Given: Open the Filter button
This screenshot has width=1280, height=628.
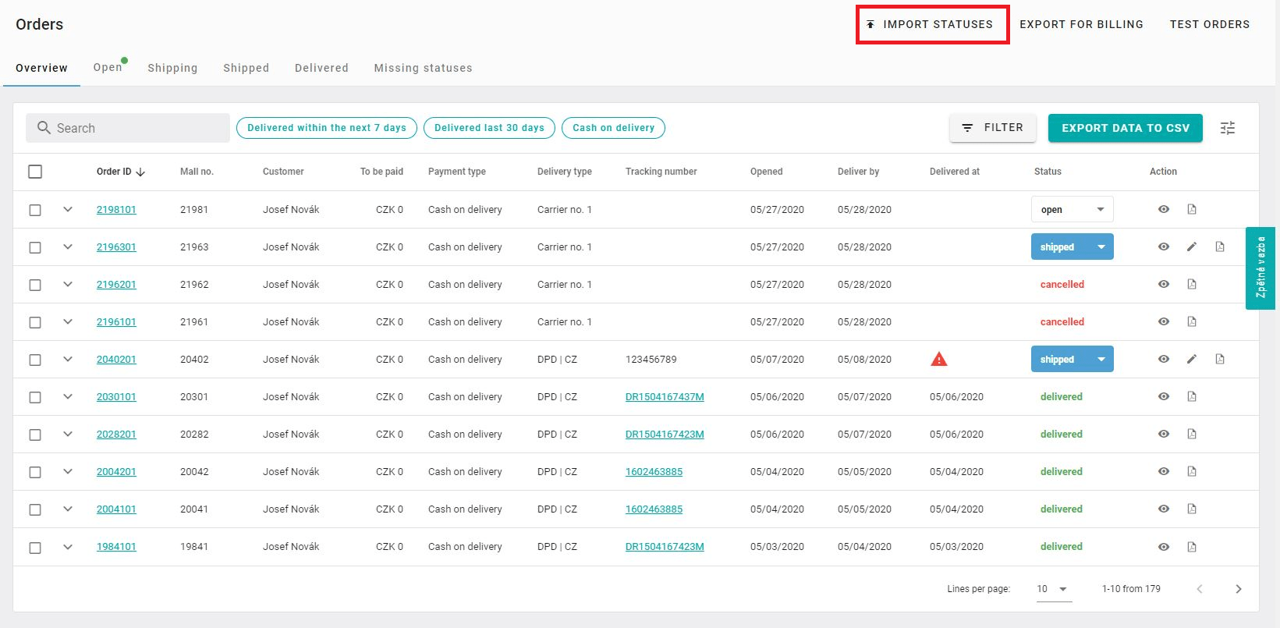Looking at the screenshot, I should pos(993,128).
